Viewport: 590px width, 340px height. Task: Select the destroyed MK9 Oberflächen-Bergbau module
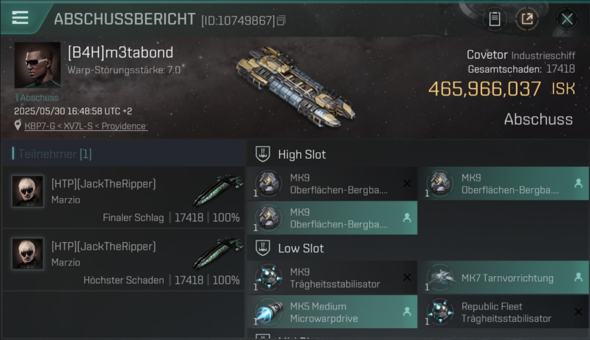(x=332, y=184)
